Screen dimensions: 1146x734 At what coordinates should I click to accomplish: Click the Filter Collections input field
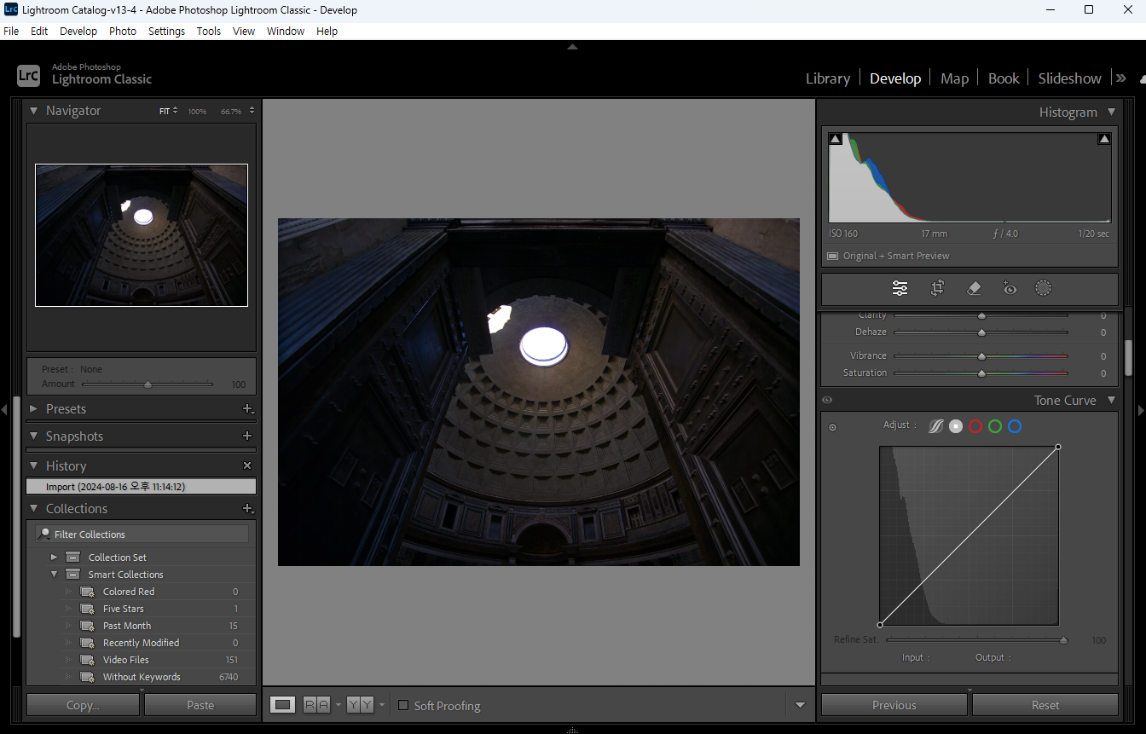pos(142,535)
